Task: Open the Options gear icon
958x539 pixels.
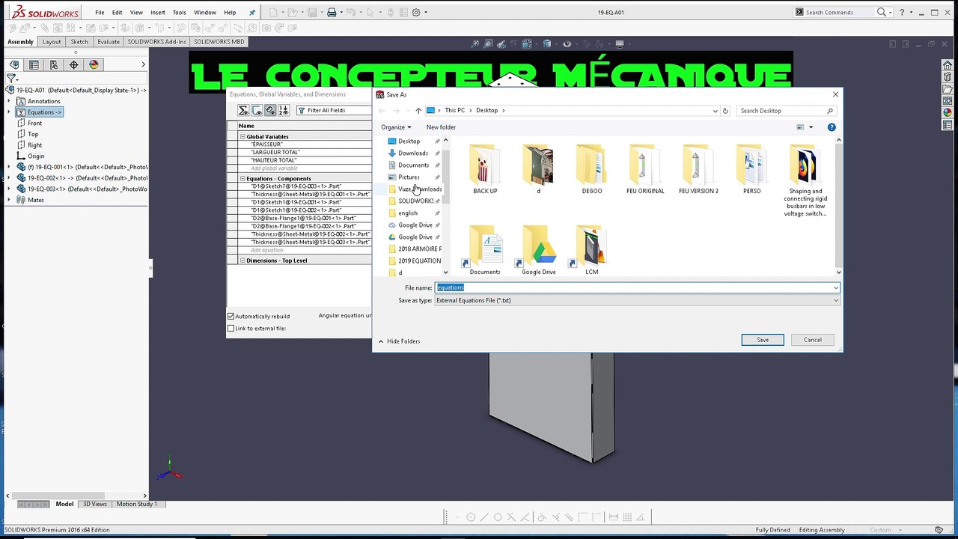Action: point(416,13)
